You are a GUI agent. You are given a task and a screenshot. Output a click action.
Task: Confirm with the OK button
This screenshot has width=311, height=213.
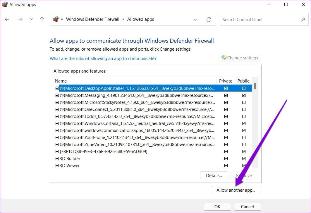pyautogui.click(x=217, y=207)
